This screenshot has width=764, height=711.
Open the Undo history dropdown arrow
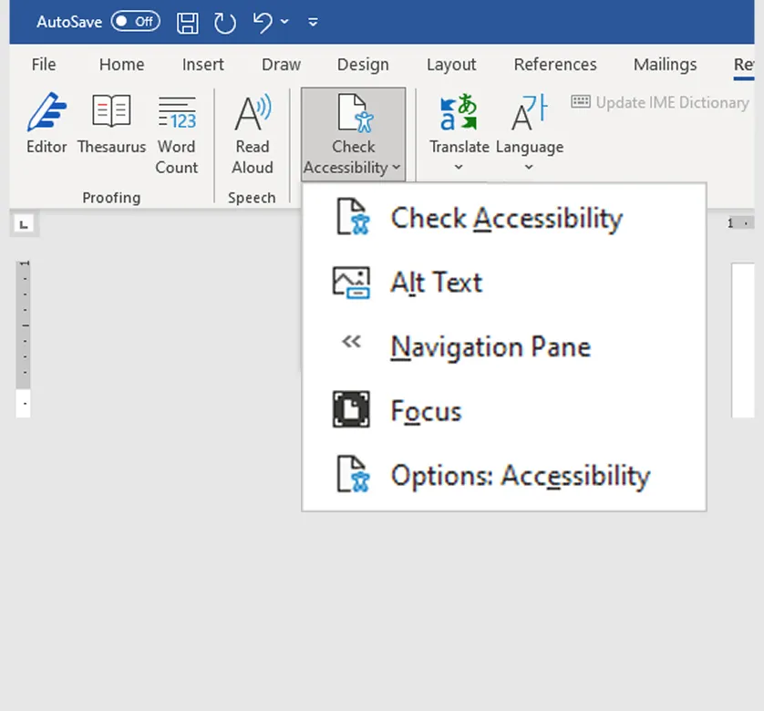pos(284,22)
